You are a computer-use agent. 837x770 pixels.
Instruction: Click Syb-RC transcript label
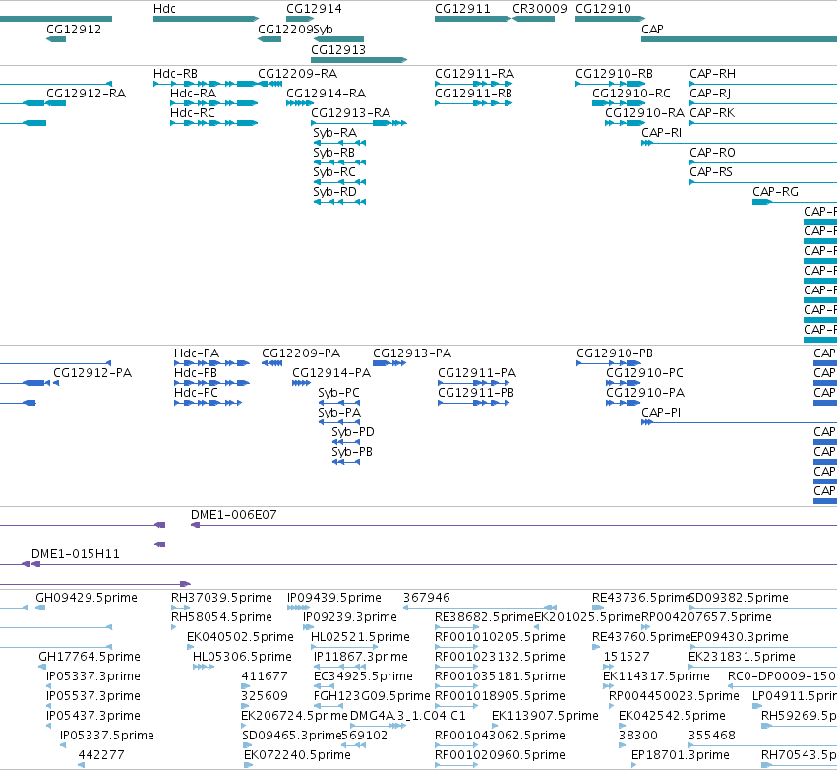point(334,172)
